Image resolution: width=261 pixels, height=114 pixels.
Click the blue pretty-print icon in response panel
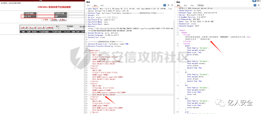255,5
